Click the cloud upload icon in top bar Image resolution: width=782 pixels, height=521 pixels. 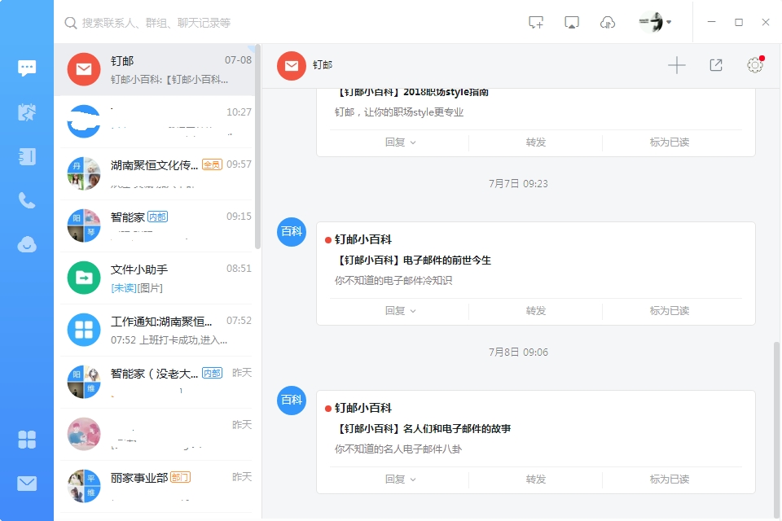tap(608, 23)
